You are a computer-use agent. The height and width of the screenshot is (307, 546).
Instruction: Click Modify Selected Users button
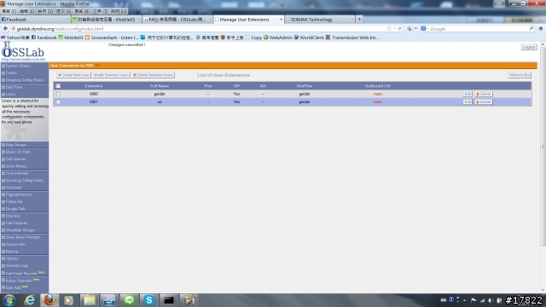[x=111, y=75]
